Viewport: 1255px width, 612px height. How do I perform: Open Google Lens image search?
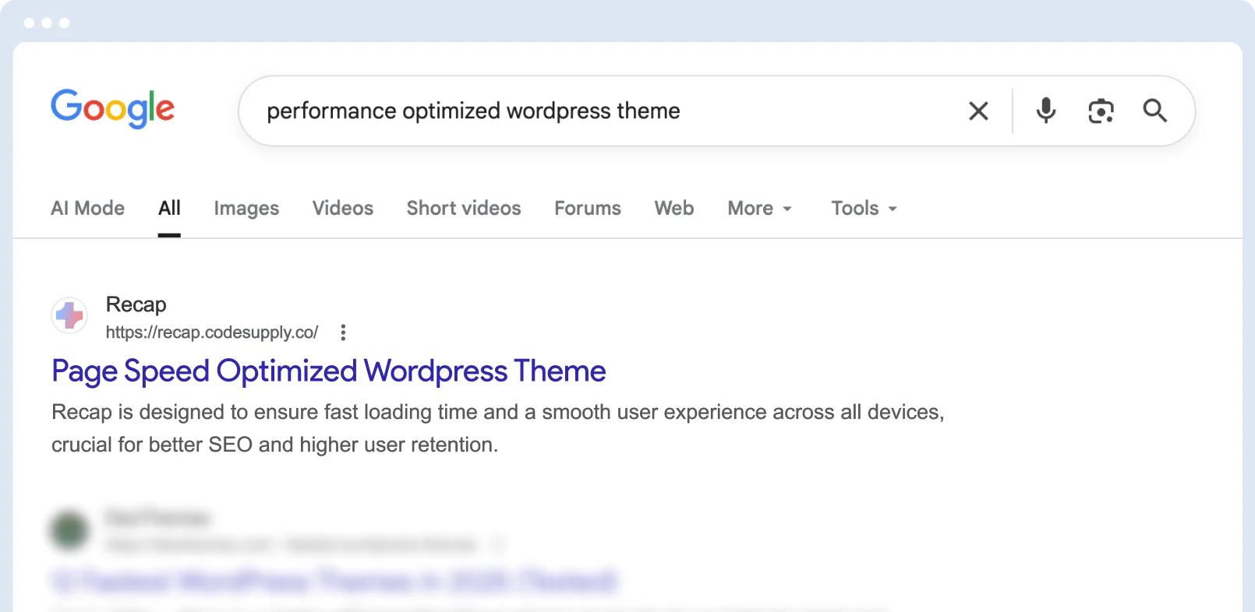pos(1101,111)
